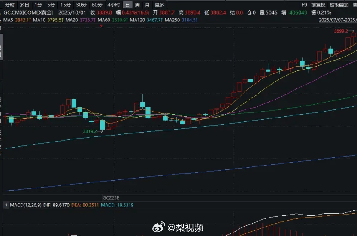Click the 3899.2 high price marker
The width and height of the screenshot is (357, 236).
click(342, 31)
